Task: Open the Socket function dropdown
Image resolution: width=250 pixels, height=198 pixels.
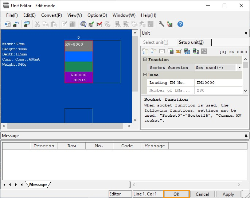Action: 239,67
